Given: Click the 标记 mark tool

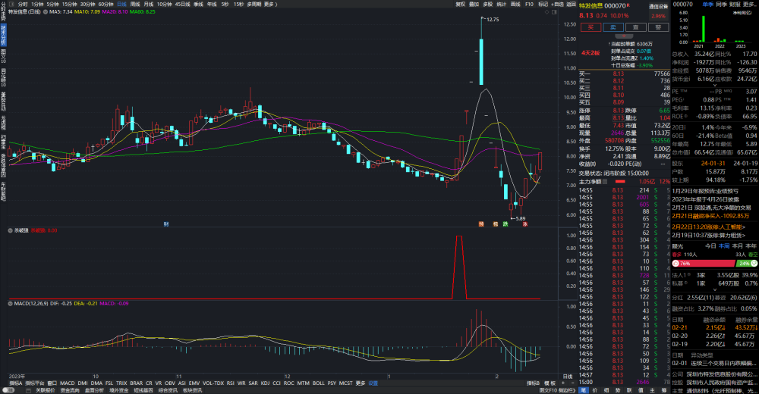Looking at the screenshot, I should pyautogui.click(x=543, y=4).
